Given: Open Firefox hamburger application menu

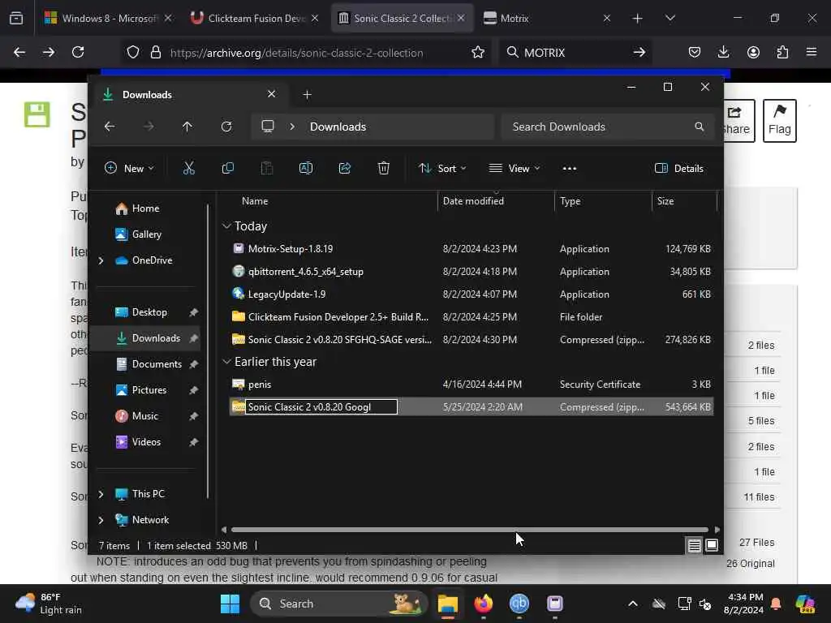Looking at the screenshot, I should (x=812, y=52).
